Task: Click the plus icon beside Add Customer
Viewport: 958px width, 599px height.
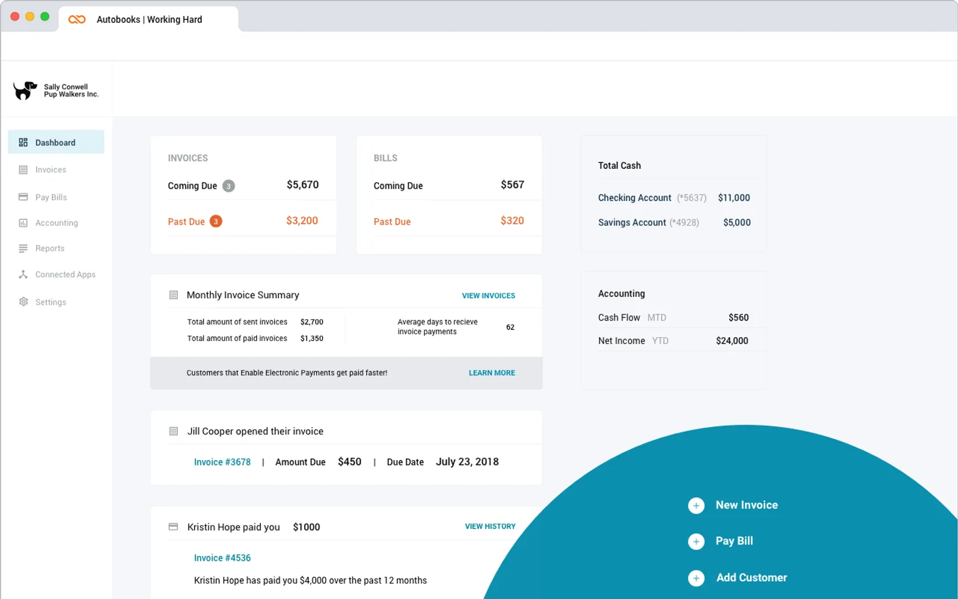Action: coord(696,578)
